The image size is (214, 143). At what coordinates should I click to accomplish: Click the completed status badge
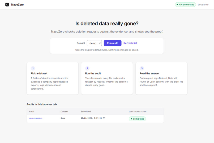(x=138, y=119)
